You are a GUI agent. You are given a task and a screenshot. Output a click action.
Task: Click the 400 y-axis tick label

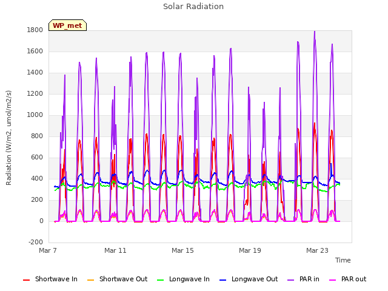point(37,179)
